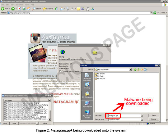Click the Instagram camera logo on the page
The width and height of the screenshot is (168, 135).
pyautogui.click(x=35, y=38)
